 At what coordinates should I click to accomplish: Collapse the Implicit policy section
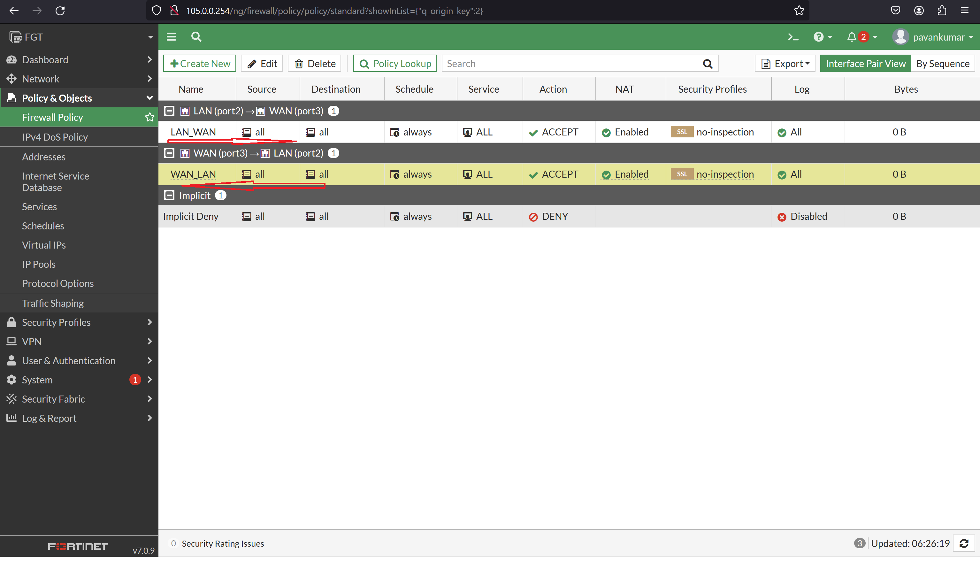click(x=169, y=195)
